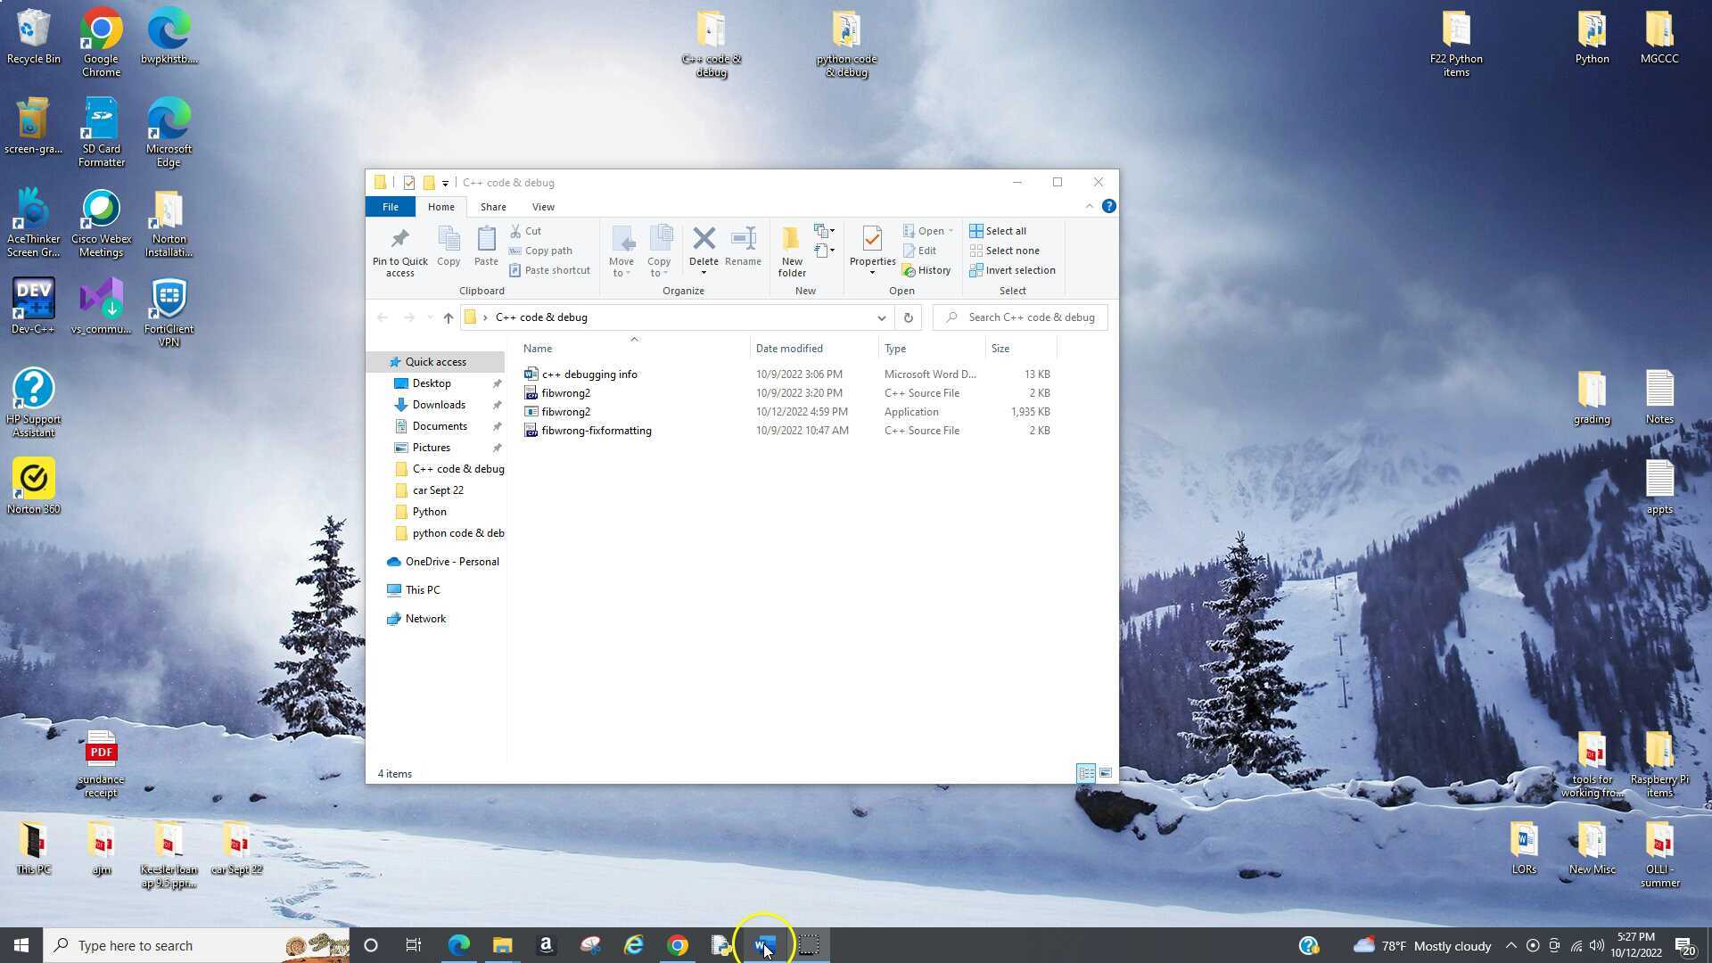Refresh the folder with the refresh icon
Viewport: 1712px width, 963px height.
click(x=908, y=317)
